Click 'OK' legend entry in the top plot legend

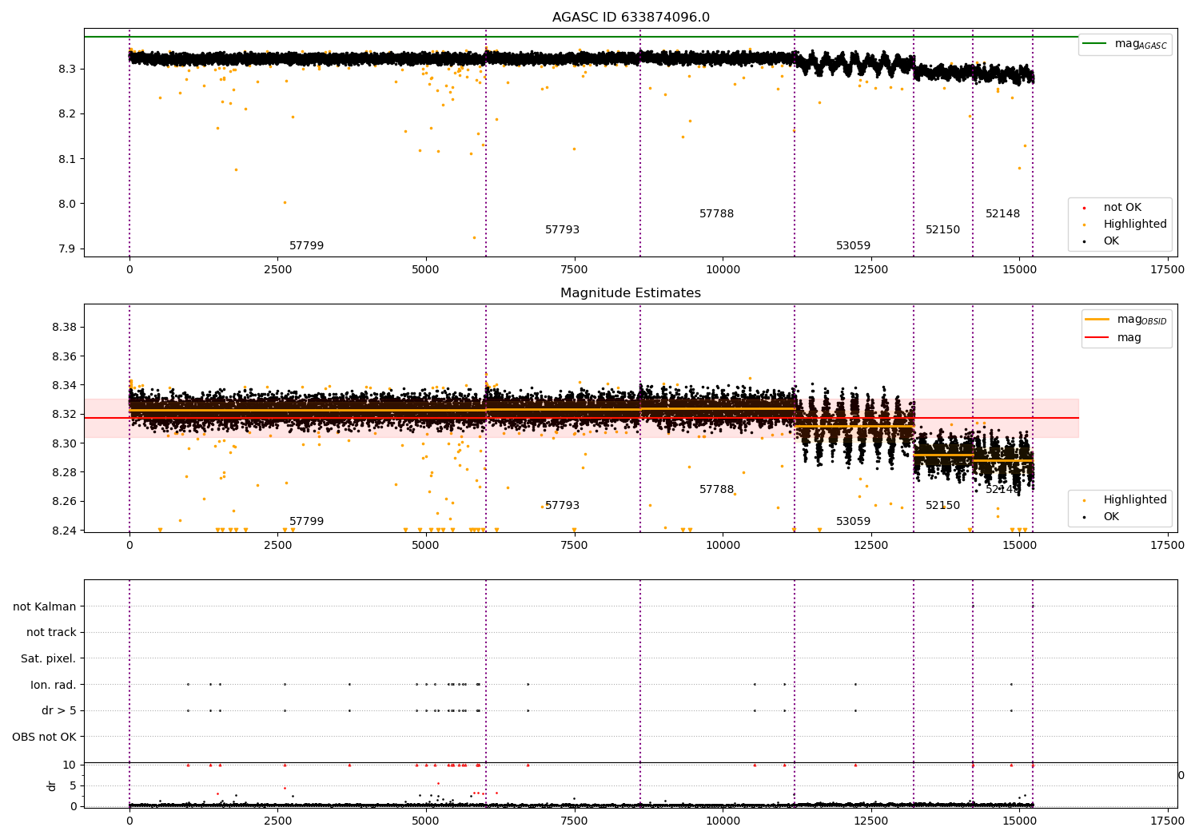pos(1101,241)
